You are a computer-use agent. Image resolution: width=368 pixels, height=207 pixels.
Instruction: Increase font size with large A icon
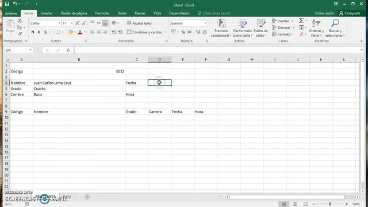tap(78, 23)
